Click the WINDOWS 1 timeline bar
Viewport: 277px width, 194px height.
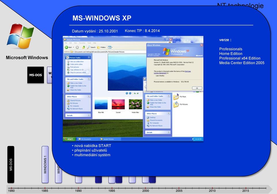click(45, 164)
